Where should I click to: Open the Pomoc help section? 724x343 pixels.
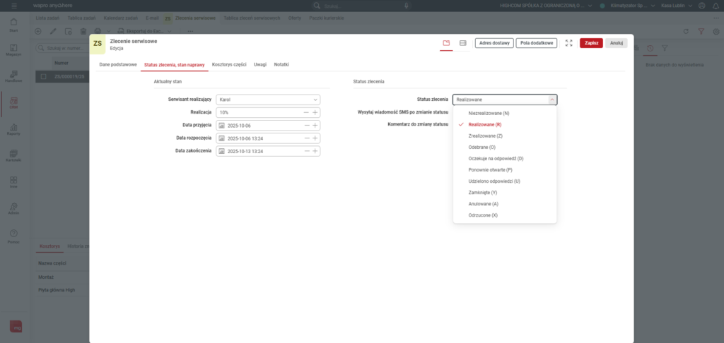coord(14,235)
